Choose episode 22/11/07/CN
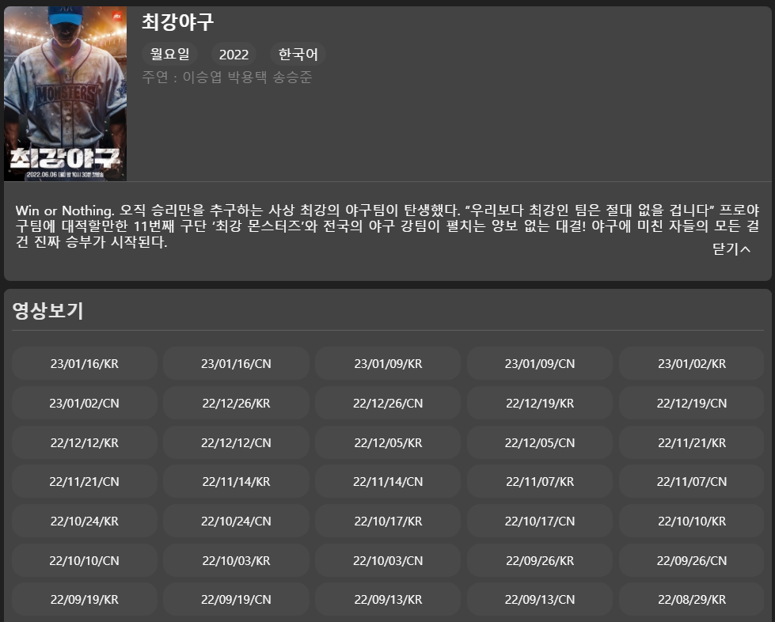The image size is (775, 622). [691, 481]
